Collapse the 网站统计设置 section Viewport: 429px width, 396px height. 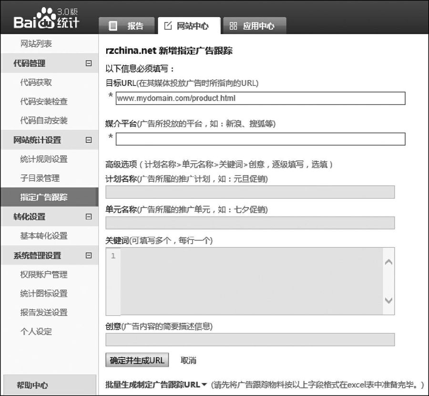pos(88,140)
